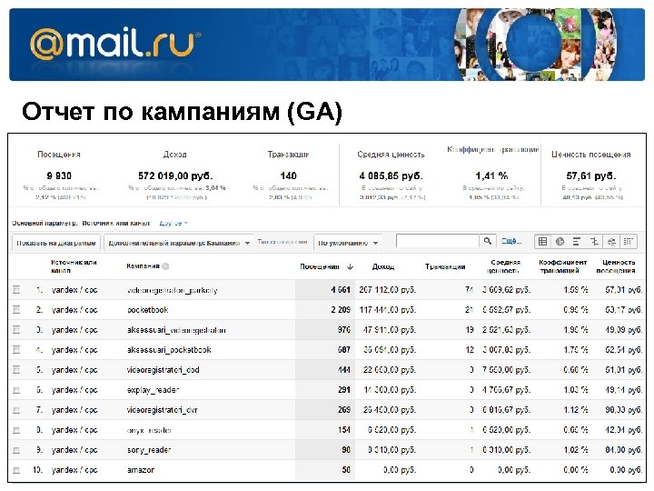Click visits value 291
Viewport: 654px width, 491px height.
[x=344, y=390]
